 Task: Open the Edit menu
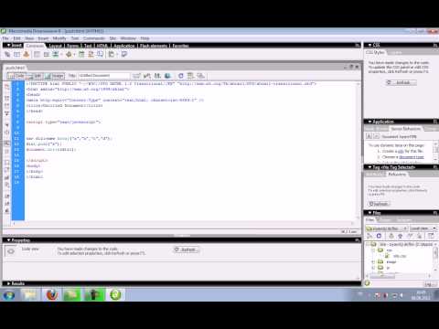pos(16,38)
